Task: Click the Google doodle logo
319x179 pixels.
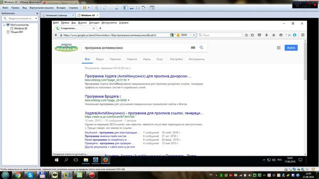Action: 66,48
